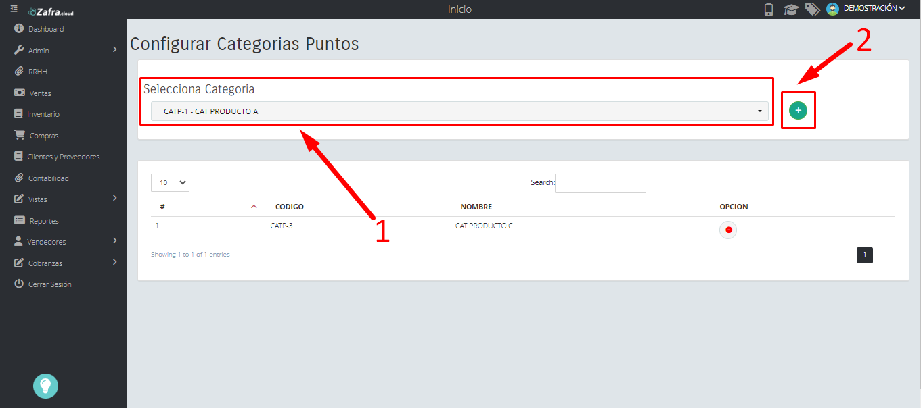This screenshot has width=921, height=408.
Task: Click the Inventario book icon
Action: (19, 114)
